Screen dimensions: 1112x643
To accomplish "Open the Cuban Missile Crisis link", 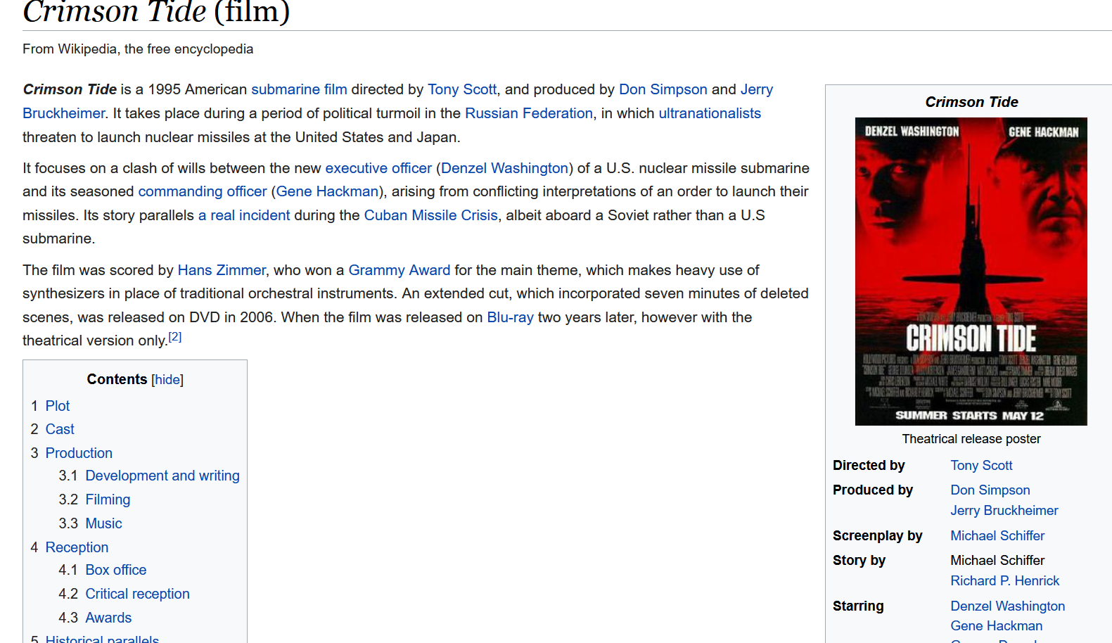I will (430, 215).
